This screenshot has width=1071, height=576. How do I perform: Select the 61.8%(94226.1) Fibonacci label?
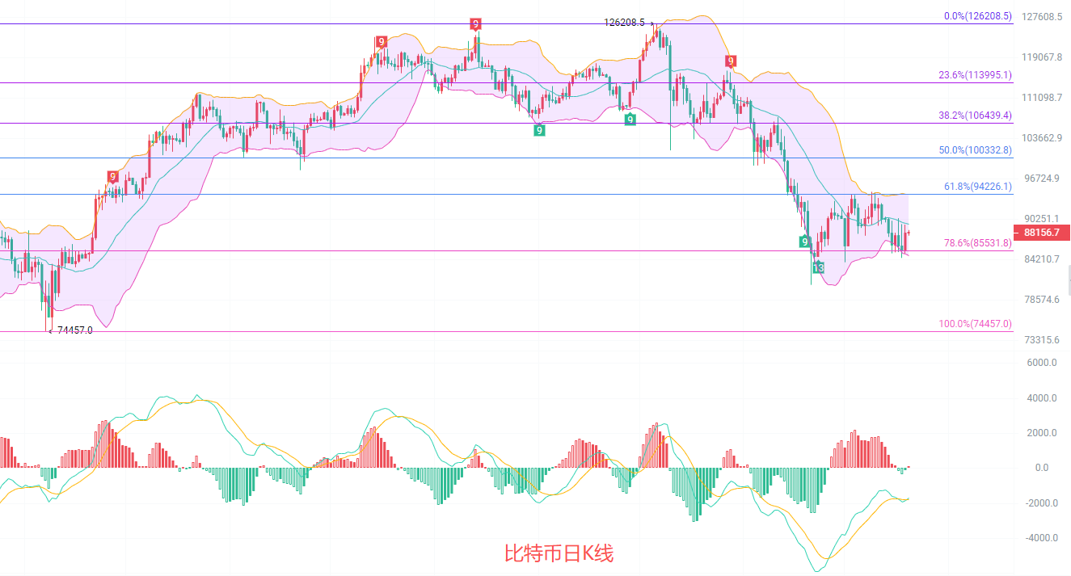(x=977, y=187)
